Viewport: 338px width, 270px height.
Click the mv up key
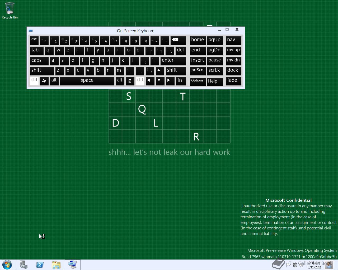pos(233,51)
